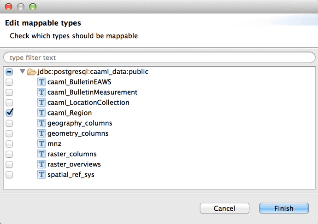
Task: Click the table icon for raster_overviews
Action: pyautogui.click(x=42, y=164)
